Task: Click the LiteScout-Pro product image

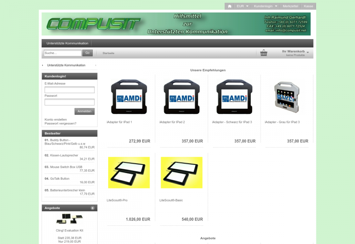Action: [x=128, y=172]
